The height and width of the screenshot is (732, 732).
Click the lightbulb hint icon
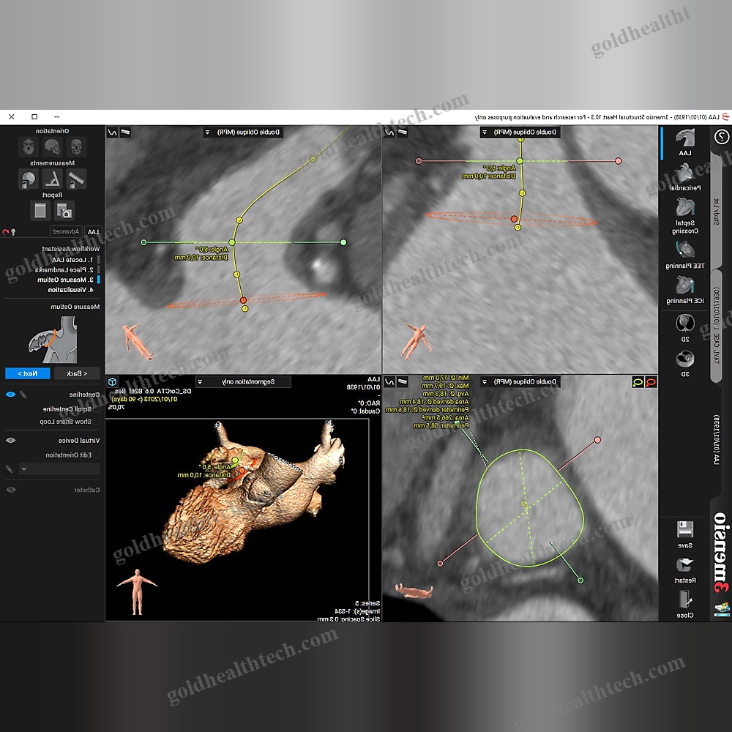pos(13,232)
